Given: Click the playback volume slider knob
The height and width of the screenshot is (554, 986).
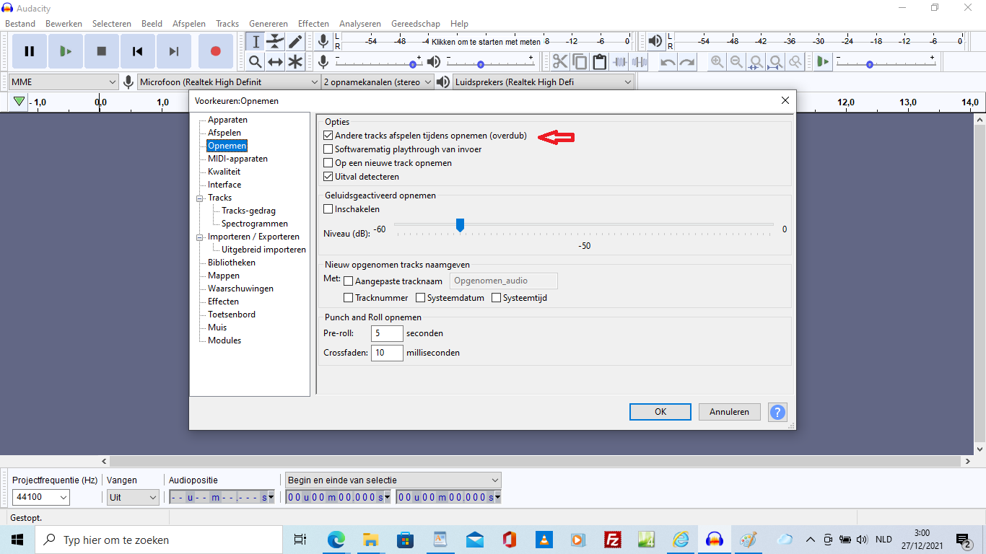Looking at the screenshot, I should point(481,64).
